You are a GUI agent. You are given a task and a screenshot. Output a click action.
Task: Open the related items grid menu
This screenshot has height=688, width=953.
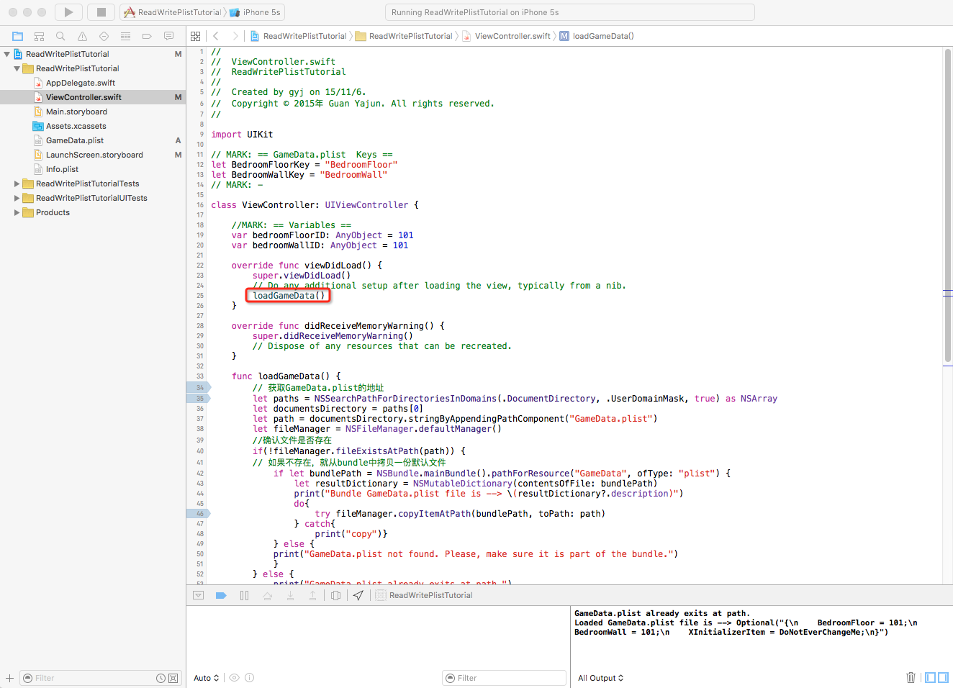(195, 36)
